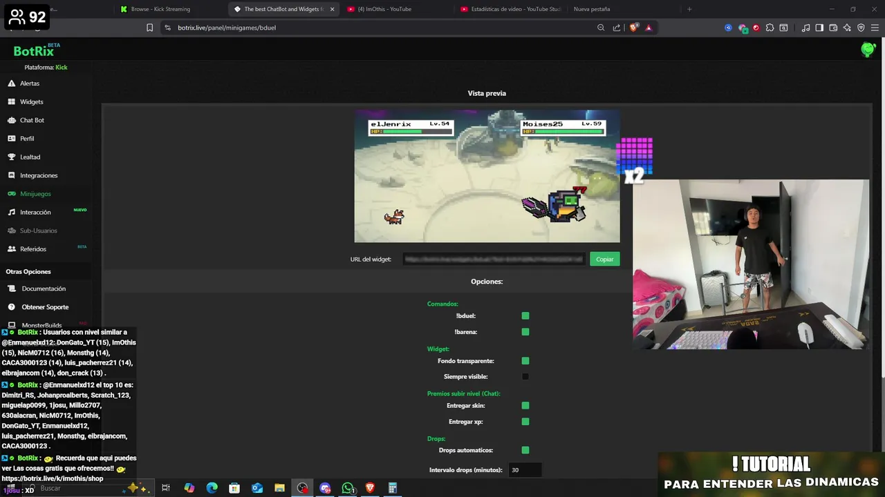Toggle the !bduel command checkbox
This screenshot has width=885, height=497.
pos(525,316)
